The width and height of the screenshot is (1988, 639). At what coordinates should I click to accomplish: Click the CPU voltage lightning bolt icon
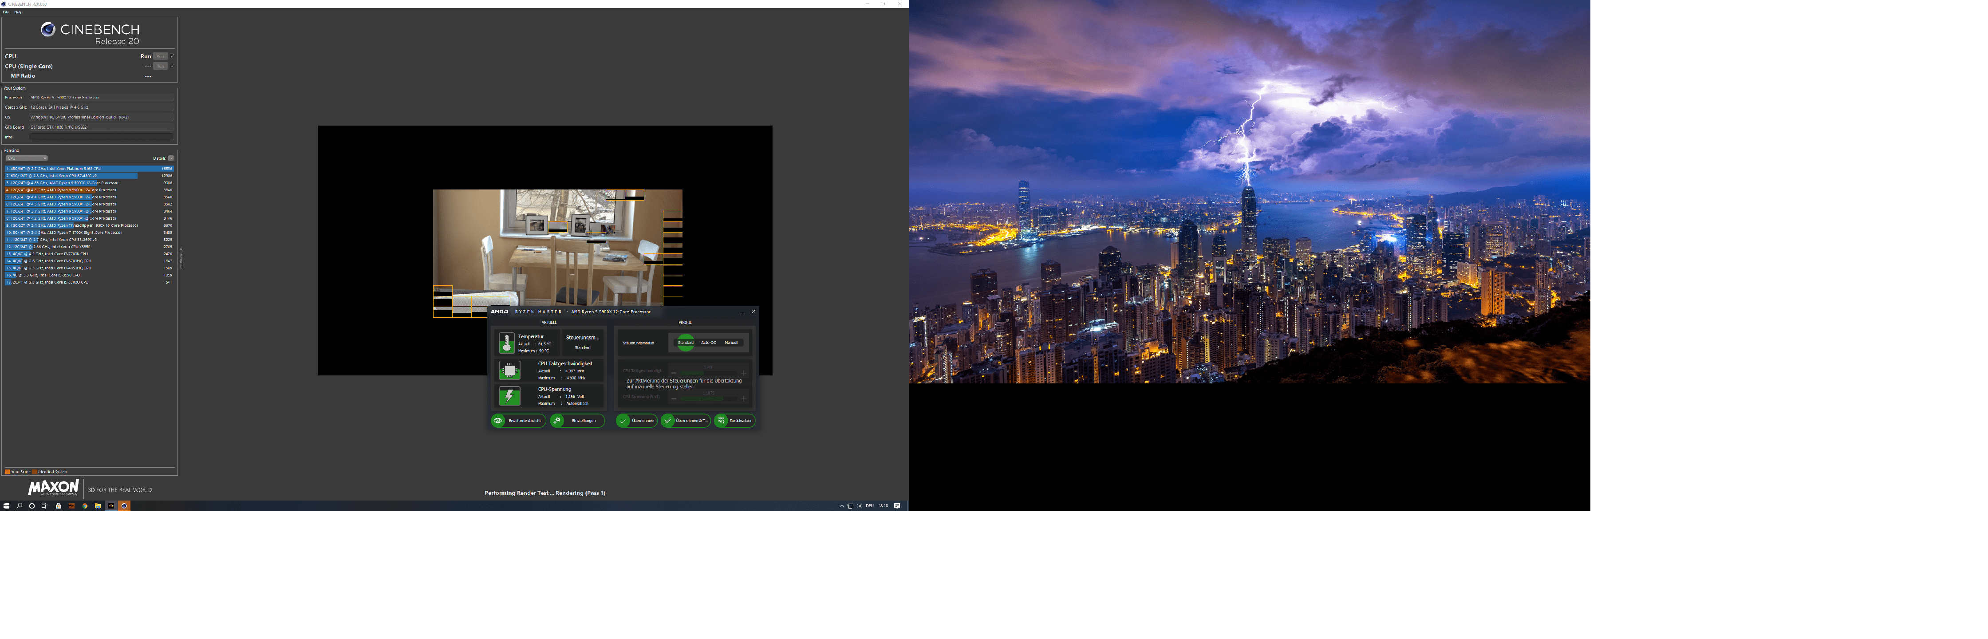[509, 397]
